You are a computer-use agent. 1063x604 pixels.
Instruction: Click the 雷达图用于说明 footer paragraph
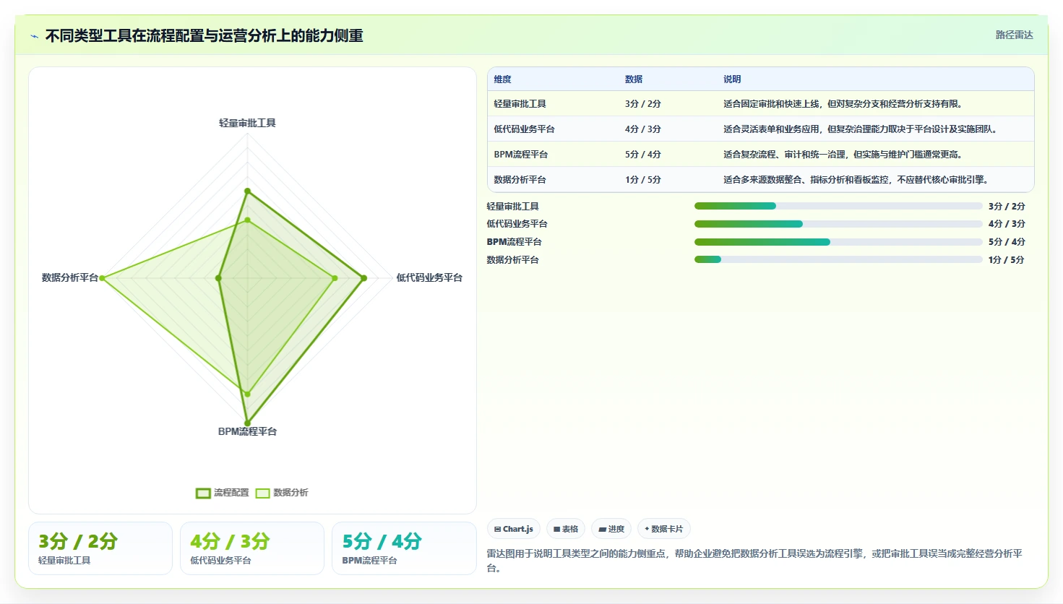pyautogui.click(x=754, y=561)
